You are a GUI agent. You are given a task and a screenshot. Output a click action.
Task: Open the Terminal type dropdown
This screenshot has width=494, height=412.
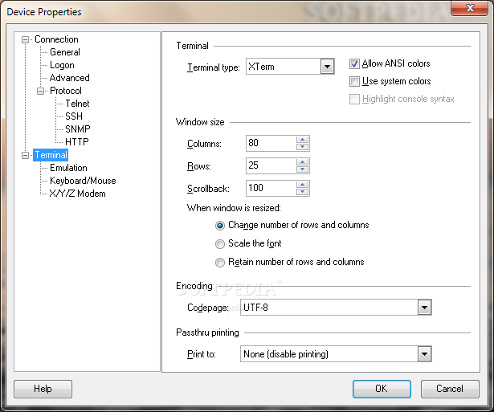327,67
